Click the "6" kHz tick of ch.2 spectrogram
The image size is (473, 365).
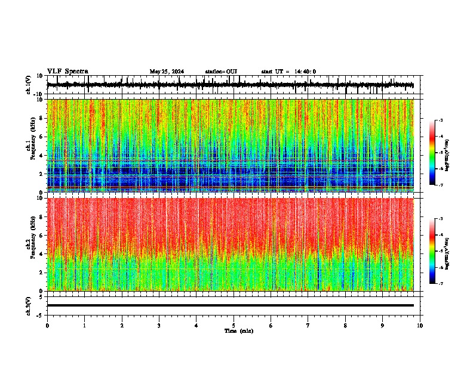click(x=42, y=236)
